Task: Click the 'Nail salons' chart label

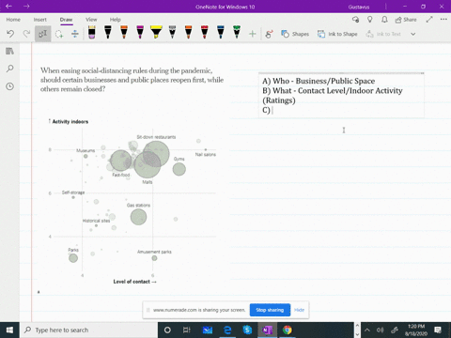Action: coord(206,155)
